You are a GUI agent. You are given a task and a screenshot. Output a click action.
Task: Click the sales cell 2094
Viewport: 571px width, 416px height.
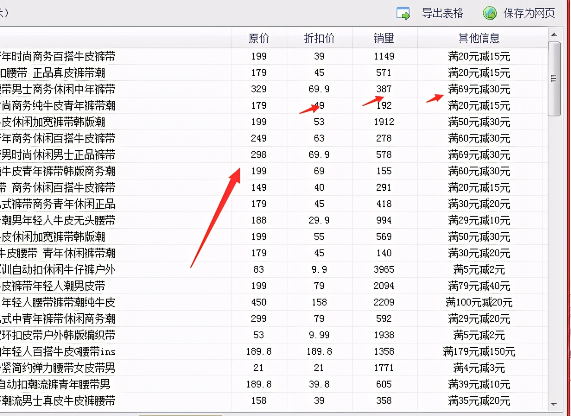click(x=384, y=286)
